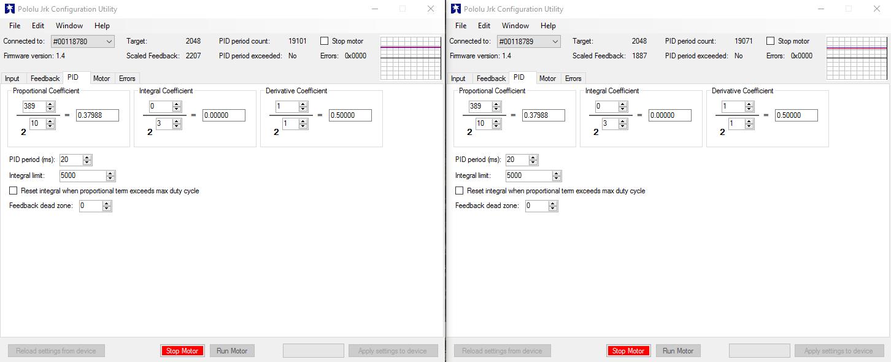Click the Pololu logo icon in right window's title bar
Viewport: 891px width, 362px height.
455,9
